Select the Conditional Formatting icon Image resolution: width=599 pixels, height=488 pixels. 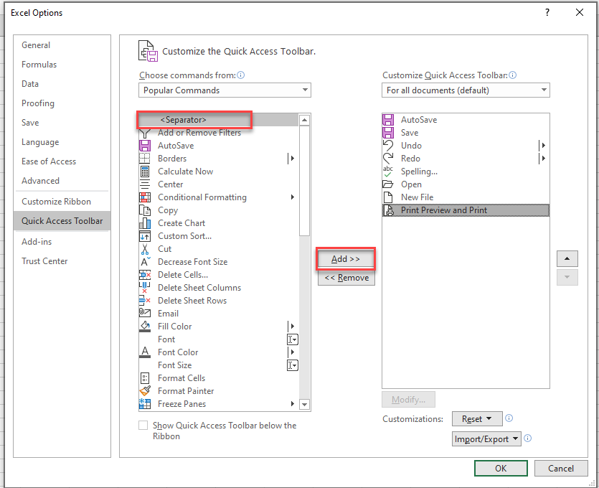145,197
